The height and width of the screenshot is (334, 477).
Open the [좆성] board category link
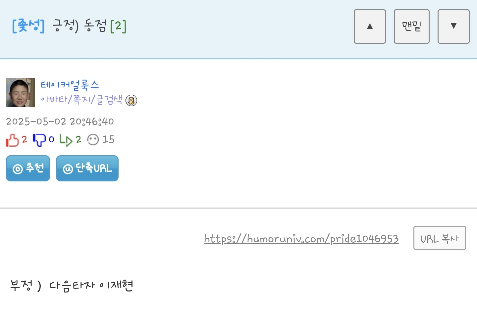click(28, 26)
